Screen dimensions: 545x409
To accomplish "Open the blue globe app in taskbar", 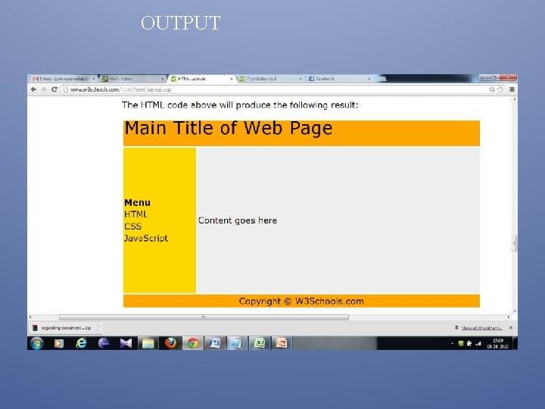I will click(x=104, y=343).
